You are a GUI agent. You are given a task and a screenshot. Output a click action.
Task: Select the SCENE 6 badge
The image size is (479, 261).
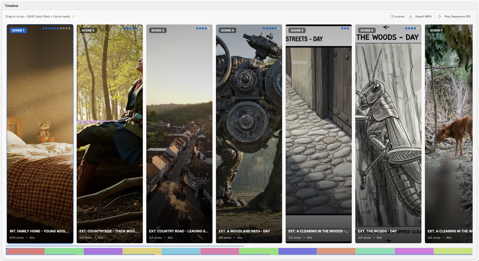pyautogui.click(x=367, y=31)
